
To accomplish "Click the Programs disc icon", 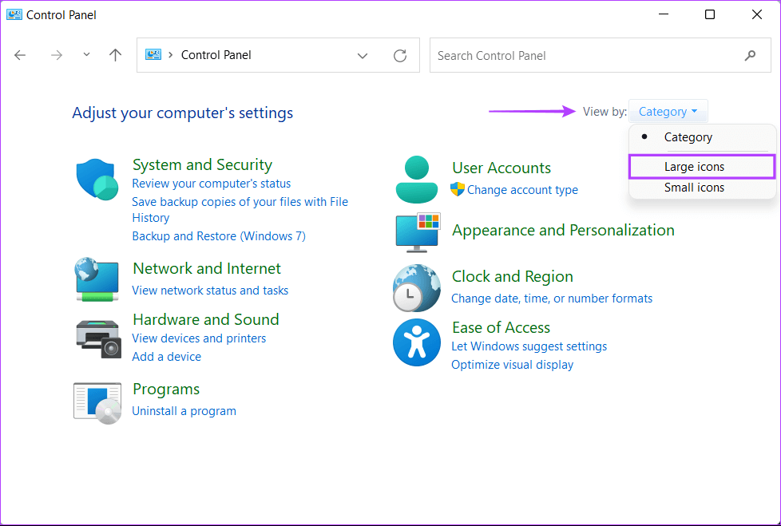I will coord(97,402).
